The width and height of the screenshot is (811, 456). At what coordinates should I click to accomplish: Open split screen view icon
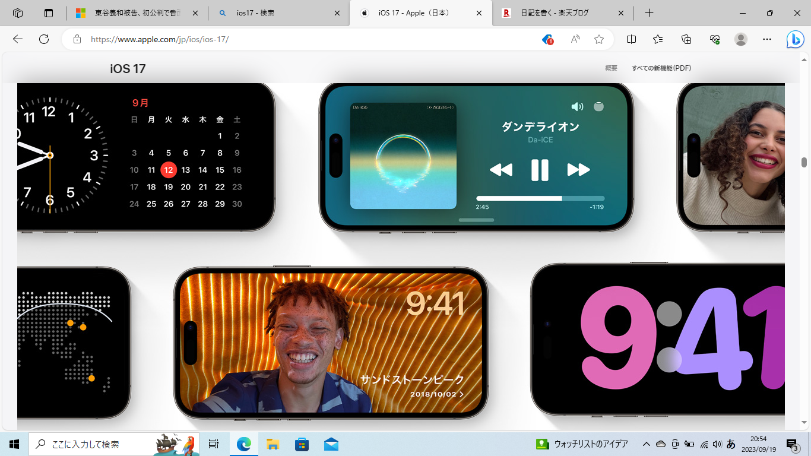point(631,39)
